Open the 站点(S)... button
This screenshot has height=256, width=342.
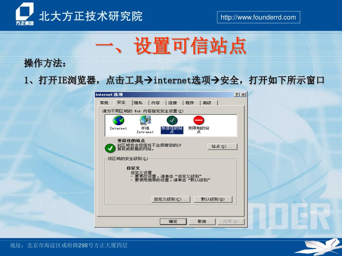222,147
